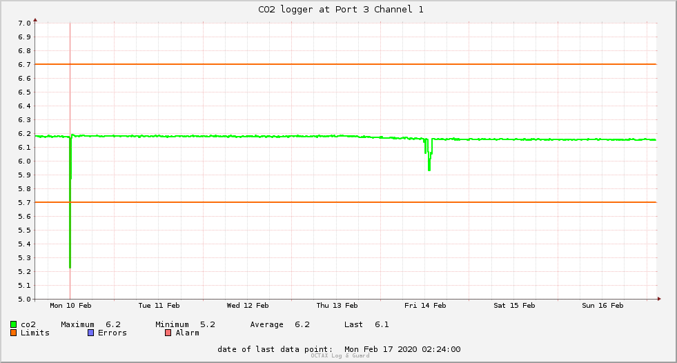Image resolution: width=677 pixels, height=363 pixels.
Task: Click the 'Alarm' legend text
Action: point(188,333)
